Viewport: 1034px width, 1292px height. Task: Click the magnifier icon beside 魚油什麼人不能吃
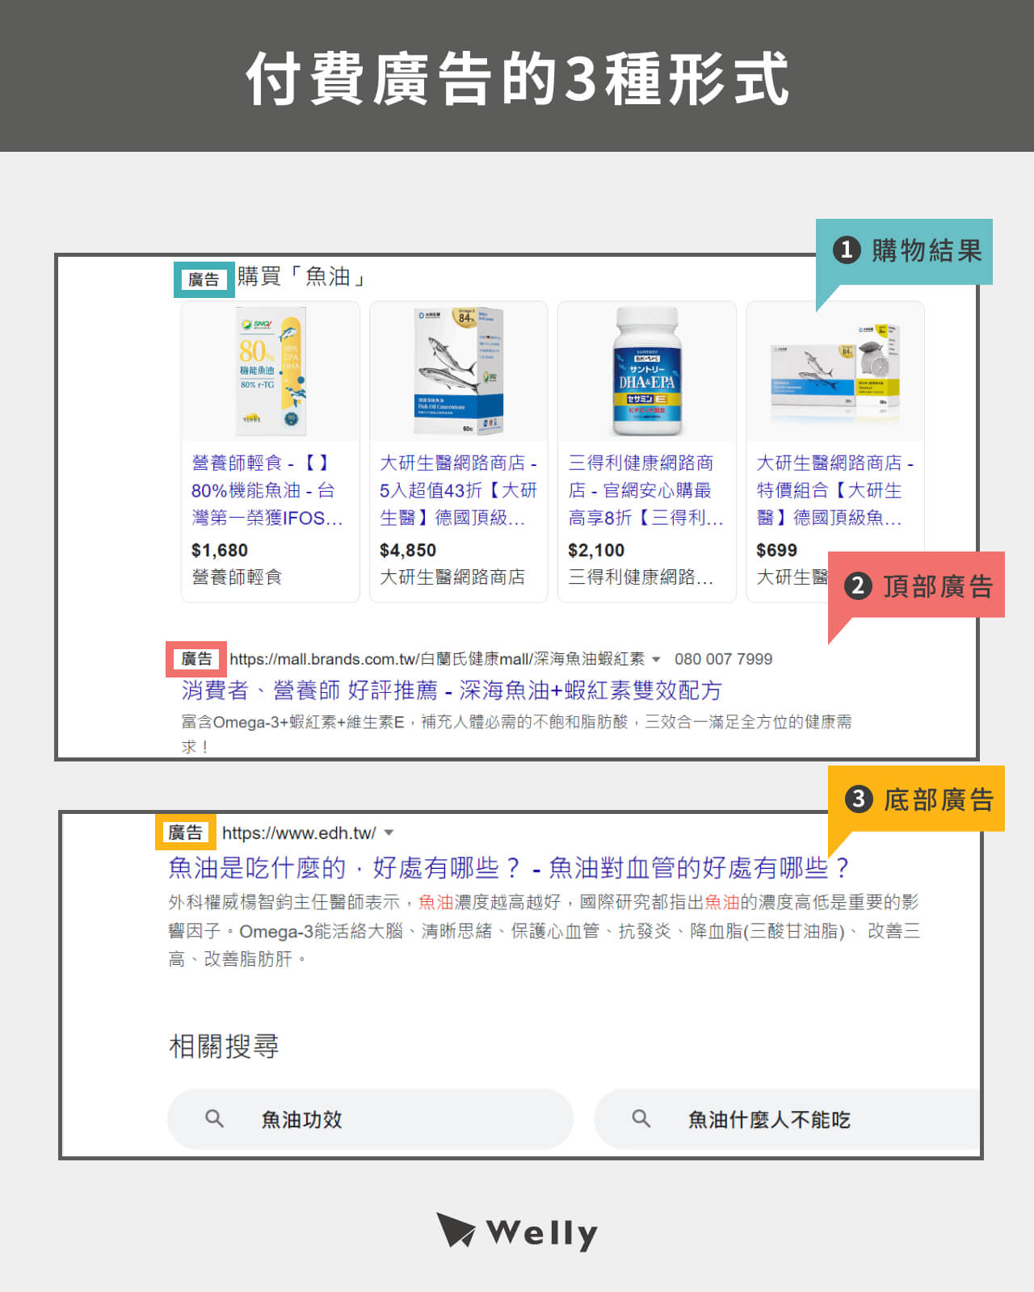tap(641, 1118)
